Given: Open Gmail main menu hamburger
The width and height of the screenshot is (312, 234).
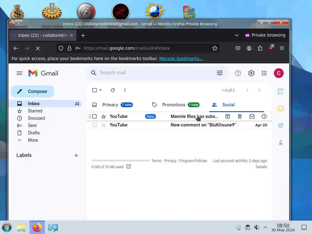Looking at the screenshot, I should click(x=19, y=73).
